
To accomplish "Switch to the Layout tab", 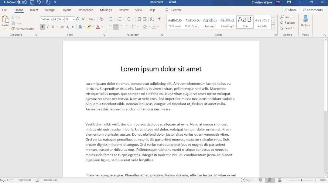I will tap(66, 10).
